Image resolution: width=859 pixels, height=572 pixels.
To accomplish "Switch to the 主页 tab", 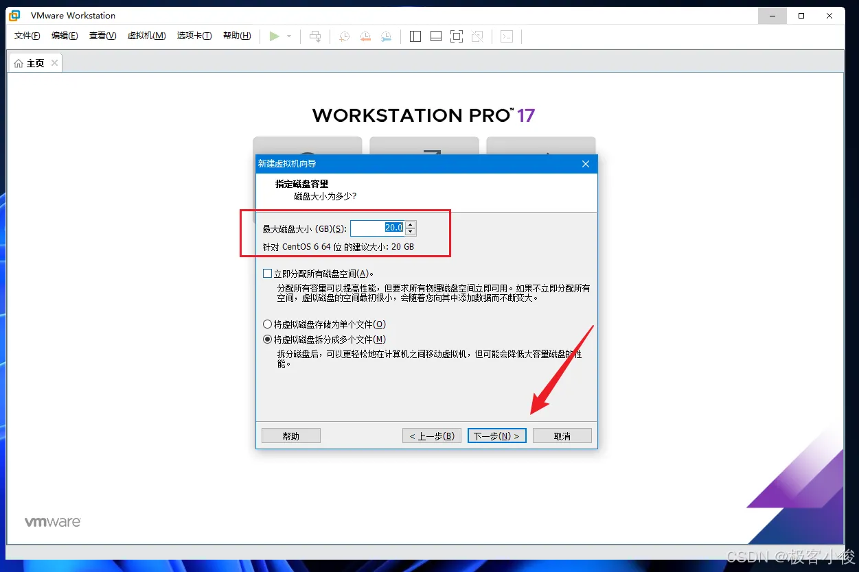I will pyautogui.click(x=36, y=63).
